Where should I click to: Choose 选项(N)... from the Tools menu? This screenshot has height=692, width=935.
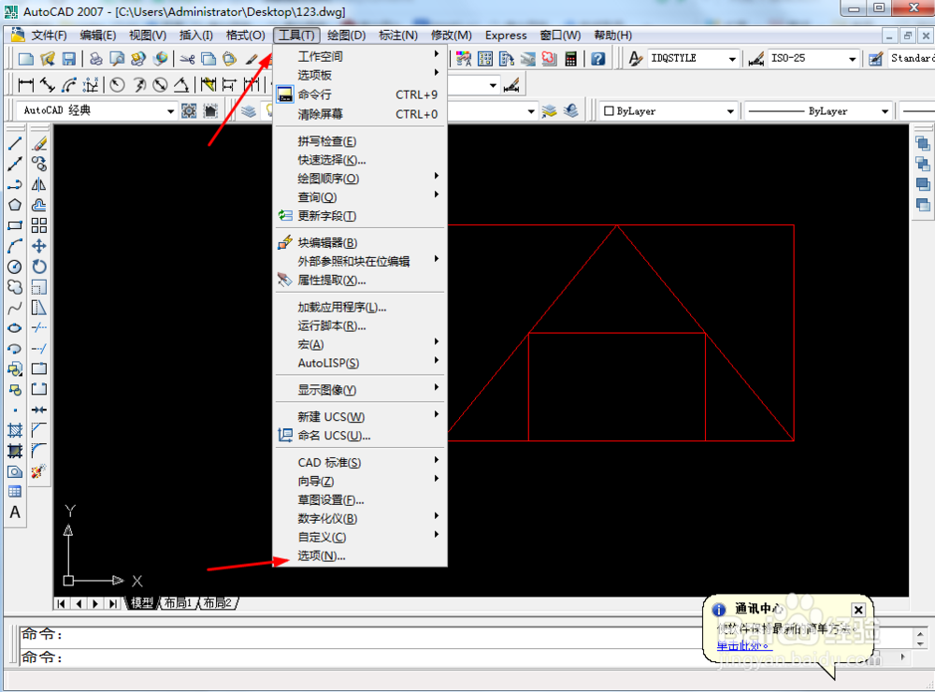pos(360,556)
